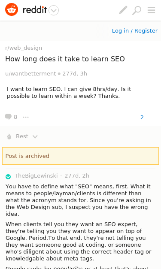The width and height of the screenshot is (161, 269).
Task: Open the three-dot post options
Action: (x=26, y=117)
